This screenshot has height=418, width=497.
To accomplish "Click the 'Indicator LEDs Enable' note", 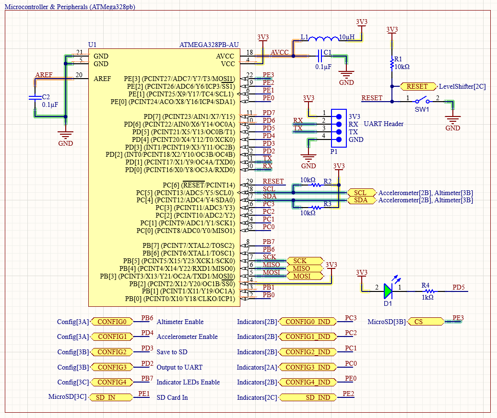I will coord(188,382).
